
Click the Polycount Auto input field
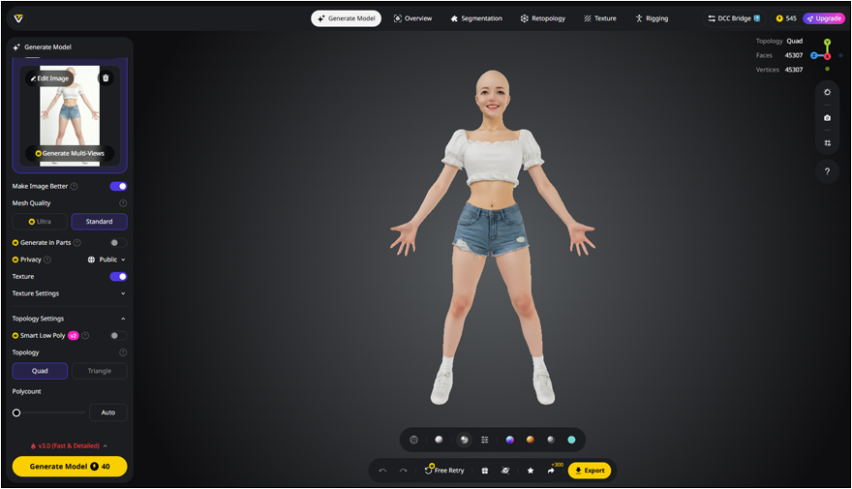pyautogui.click(x=107, y=413)
